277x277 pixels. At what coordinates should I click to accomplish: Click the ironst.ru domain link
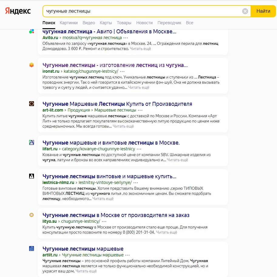pos(51,71)
